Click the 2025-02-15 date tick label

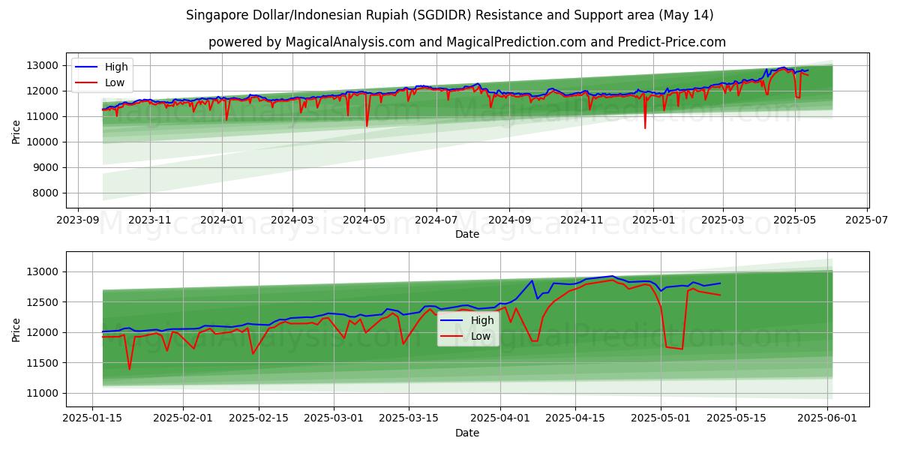click(x=258, y=419)
